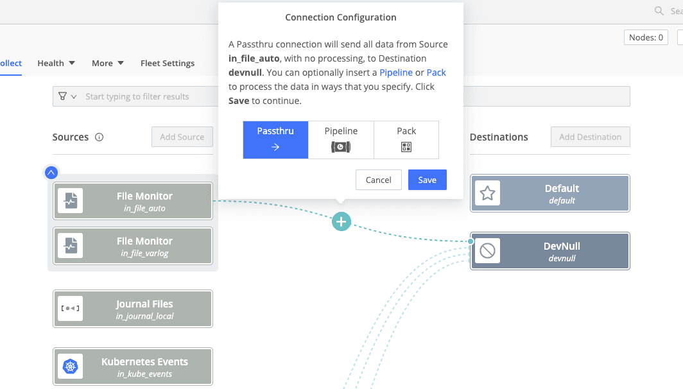Save the connection configuration
The width and height of the screenshot is (683, 389).
[x=427, y=180]
